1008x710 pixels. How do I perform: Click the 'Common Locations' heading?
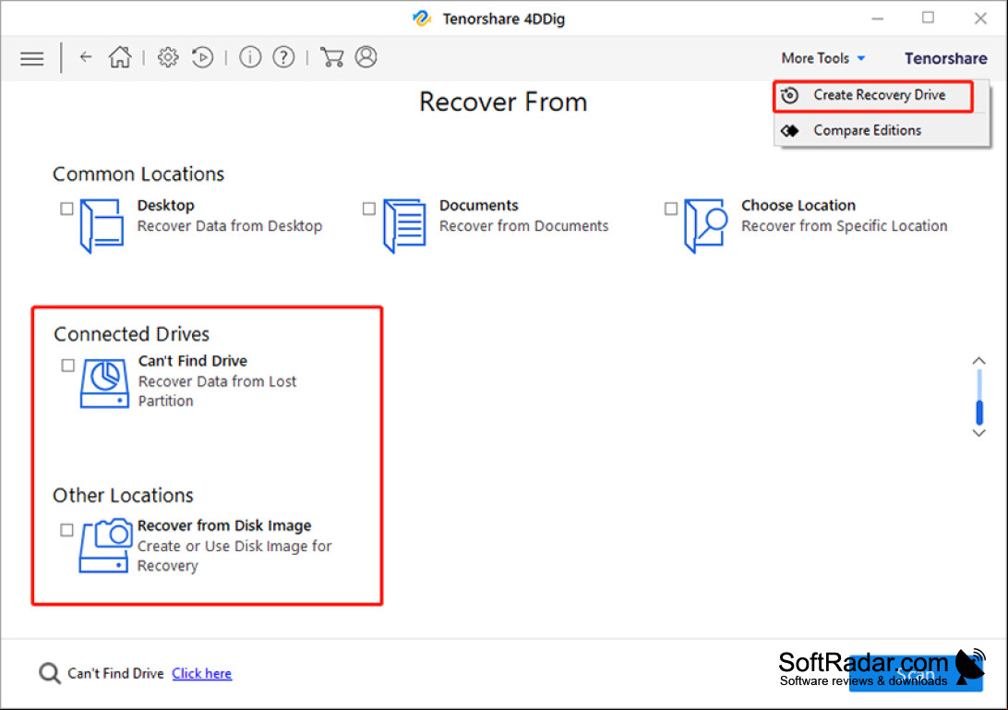pyautogui.click(x=138, y=174)
